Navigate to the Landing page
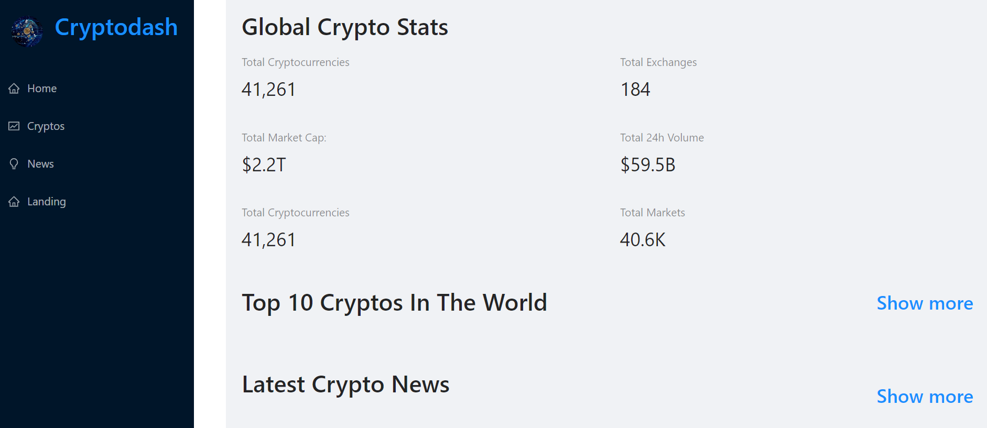This screenshot has height=428, width=987. pos(97,202)
